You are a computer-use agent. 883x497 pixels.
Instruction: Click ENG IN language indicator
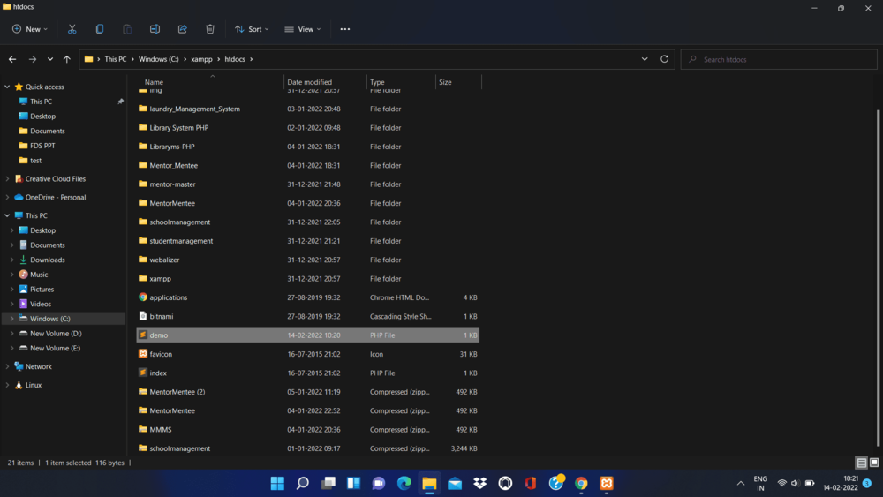pyautogui.click(x=760, y=484)
